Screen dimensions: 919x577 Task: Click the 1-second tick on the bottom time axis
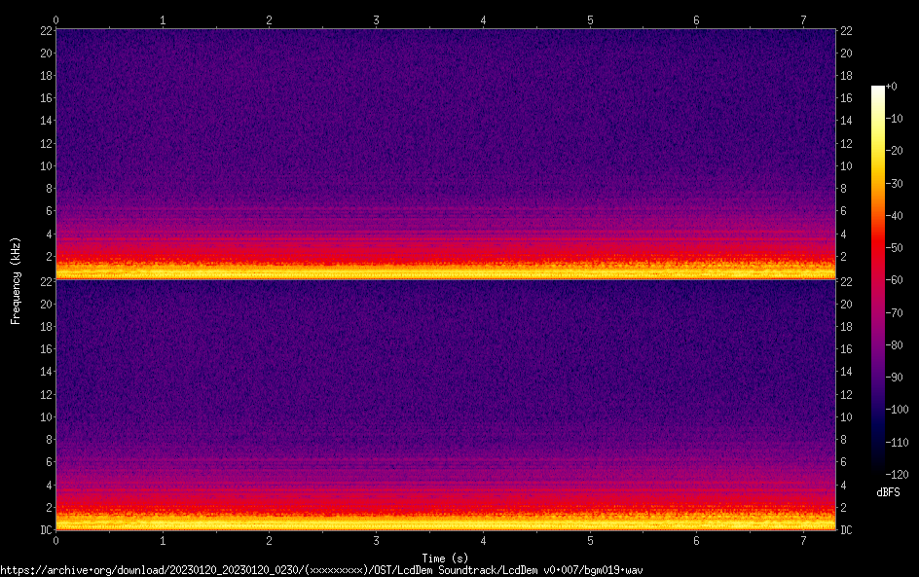click(x=163, y=540)
